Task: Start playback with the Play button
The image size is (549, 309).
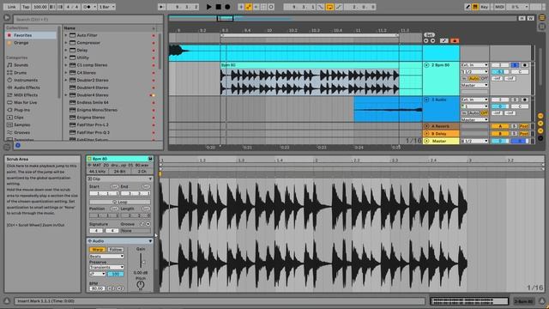Action: pos(208,7)
